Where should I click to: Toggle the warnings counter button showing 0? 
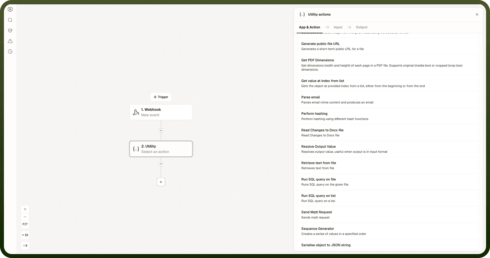coord(25,246)
